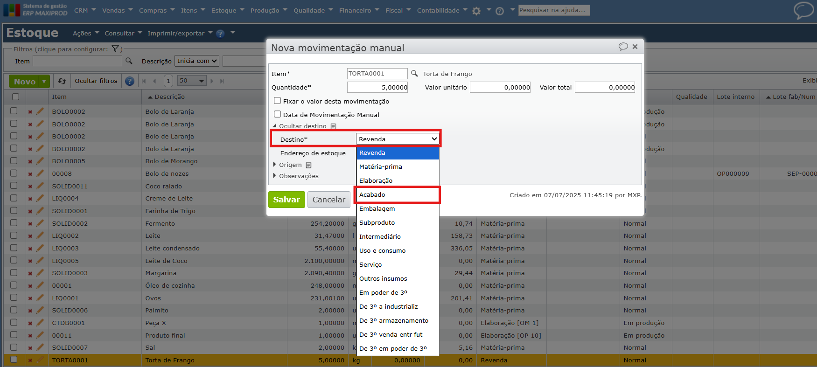Open the Inicia com filter dropdown
Image resolution: width=817 pixels, height=367 pixels.
click(x=197, y=61)
